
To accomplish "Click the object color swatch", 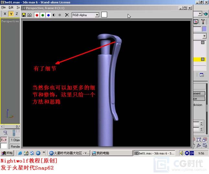I will [204, 29].
